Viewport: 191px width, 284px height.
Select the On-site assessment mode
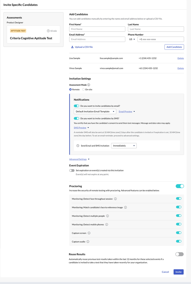click(83, 90)
